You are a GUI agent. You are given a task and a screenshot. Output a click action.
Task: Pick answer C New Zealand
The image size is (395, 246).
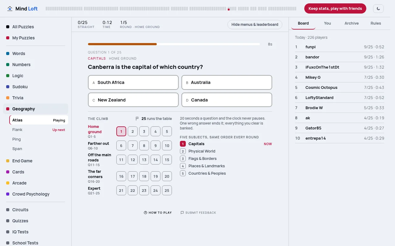tap(133, 100)
